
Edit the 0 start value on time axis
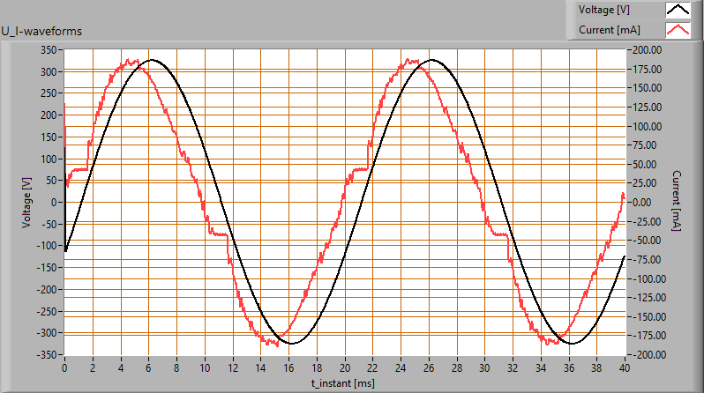click(x=64, y=366)
